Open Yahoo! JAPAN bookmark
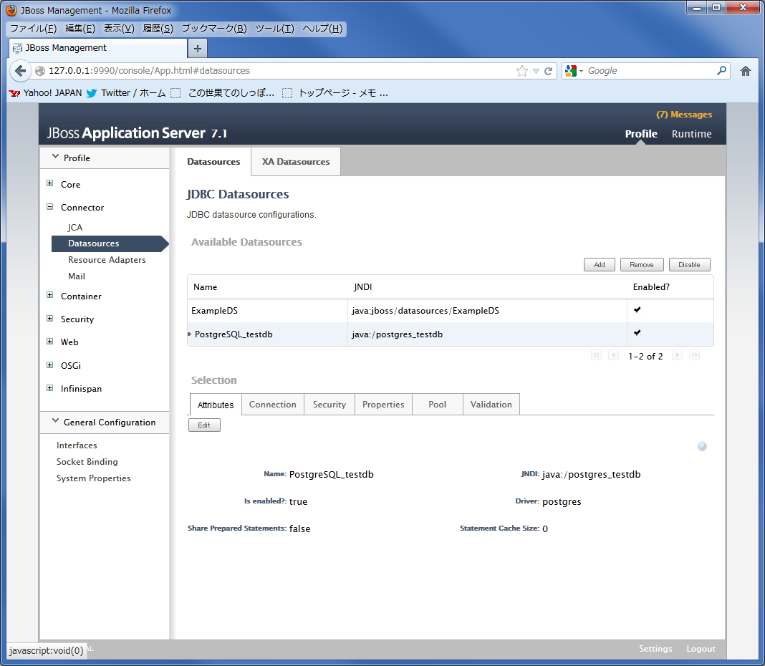 (x=45, y=92)
